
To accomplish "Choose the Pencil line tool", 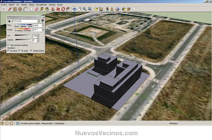I will (10, 9).
